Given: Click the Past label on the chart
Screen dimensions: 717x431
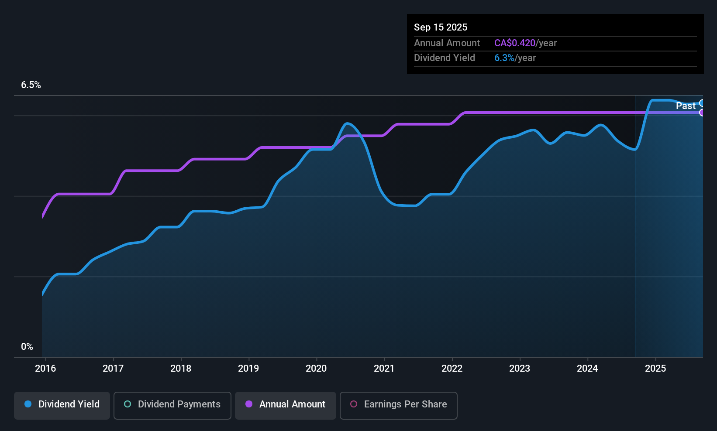Looking at the screenshot, I should click(685, 106).
